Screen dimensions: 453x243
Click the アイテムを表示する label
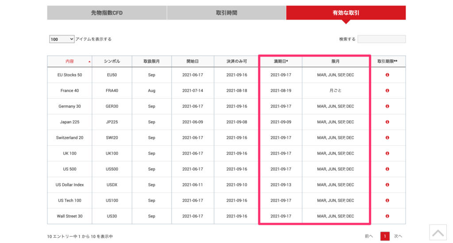93,39
